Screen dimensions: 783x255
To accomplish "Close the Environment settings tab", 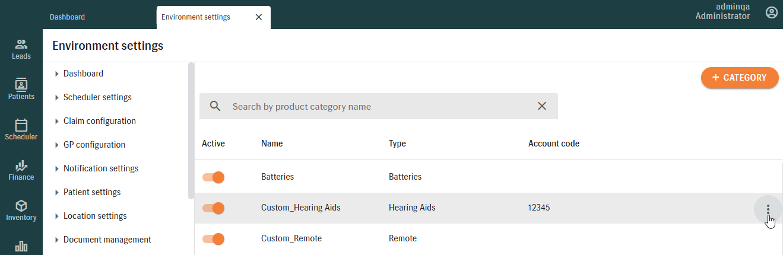I will pos(258,17).
